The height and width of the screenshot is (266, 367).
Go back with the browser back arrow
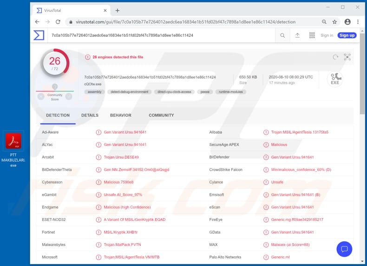pyautogui.click(x=37, y=22)
